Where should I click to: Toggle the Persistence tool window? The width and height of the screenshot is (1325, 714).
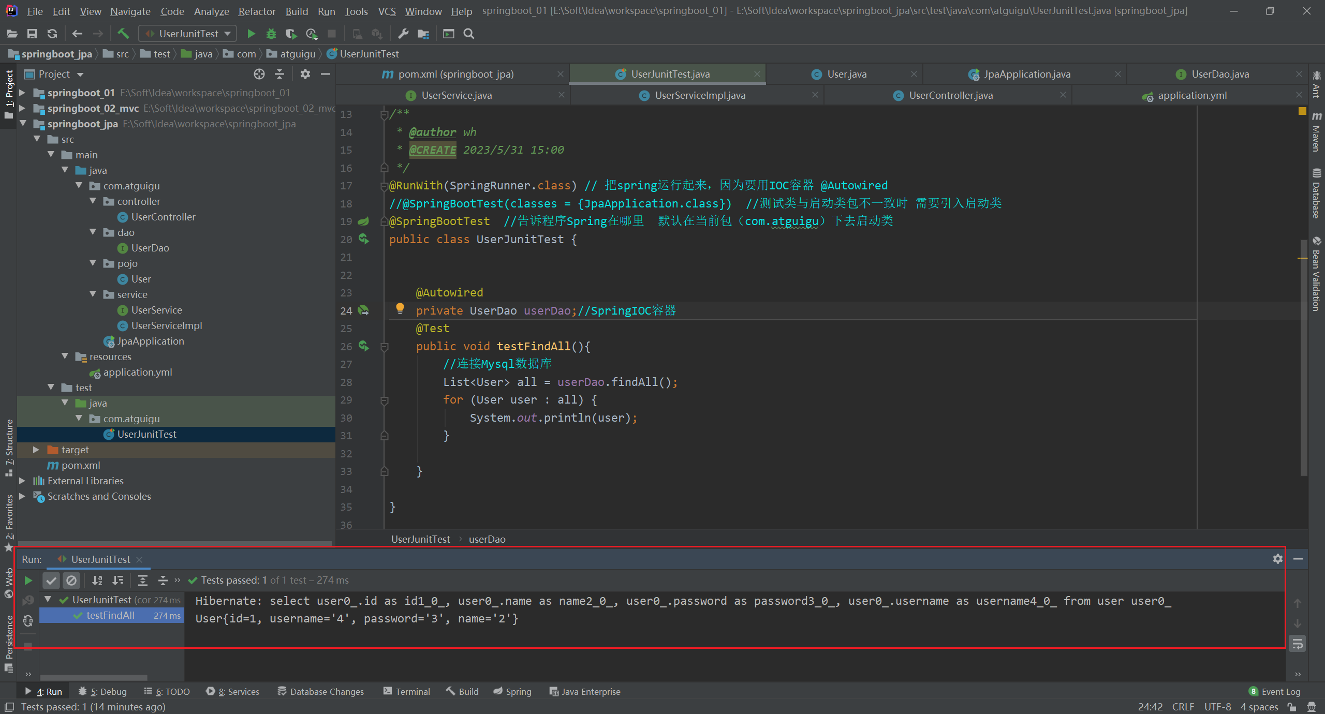coord(9,644)
